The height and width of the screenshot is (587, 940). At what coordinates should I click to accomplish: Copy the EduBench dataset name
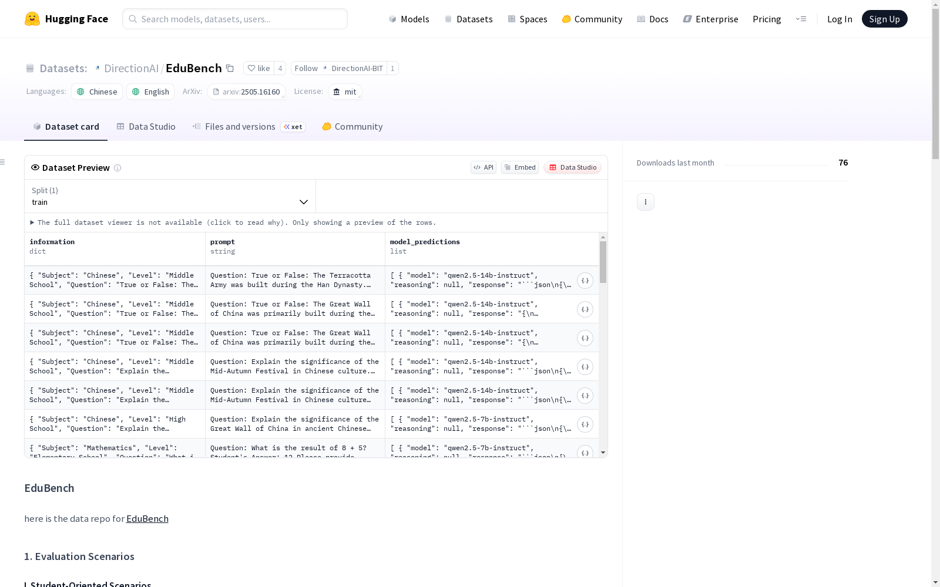click(230, 69)
